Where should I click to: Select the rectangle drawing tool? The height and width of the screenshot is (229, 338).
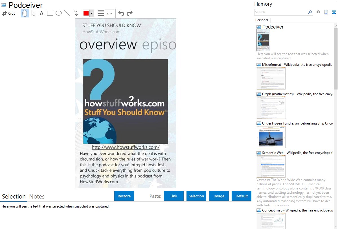click(x=50, y=13)
